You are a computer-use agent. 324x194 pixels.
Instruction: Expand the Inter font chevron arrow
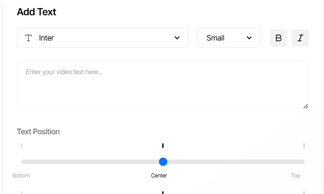(x=177, y=38)
